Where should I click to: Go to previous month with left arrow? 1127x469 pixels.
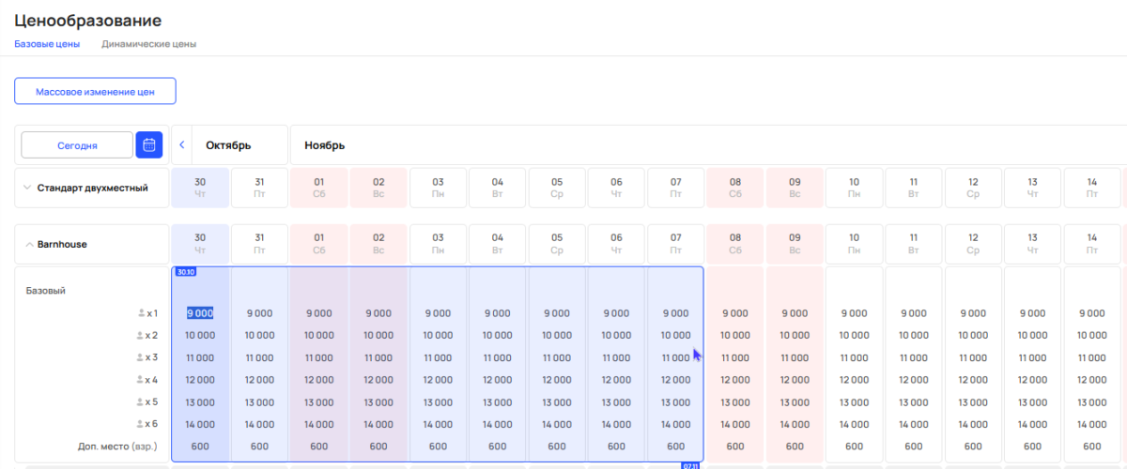182,145
